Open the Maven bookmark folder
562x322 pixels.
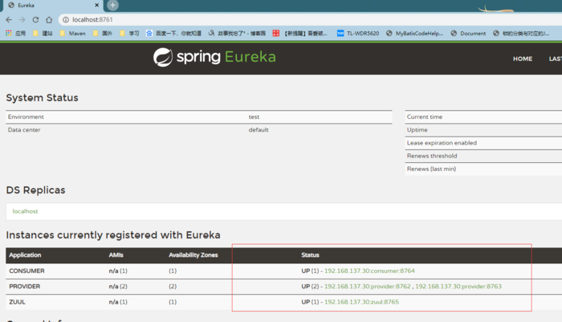click(73, 34)
